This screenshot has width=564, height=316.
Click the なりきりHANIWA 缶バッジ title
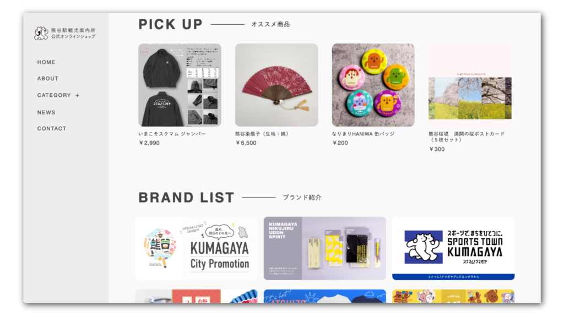tap(364, 134)
